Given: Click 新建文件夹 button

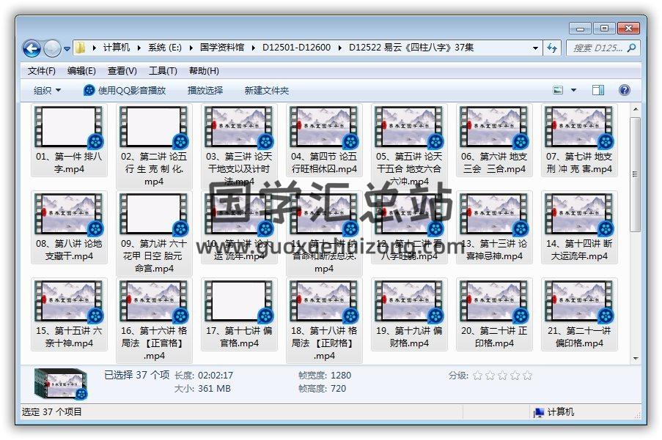Looking at the screenshot, I should coord(266,90).
